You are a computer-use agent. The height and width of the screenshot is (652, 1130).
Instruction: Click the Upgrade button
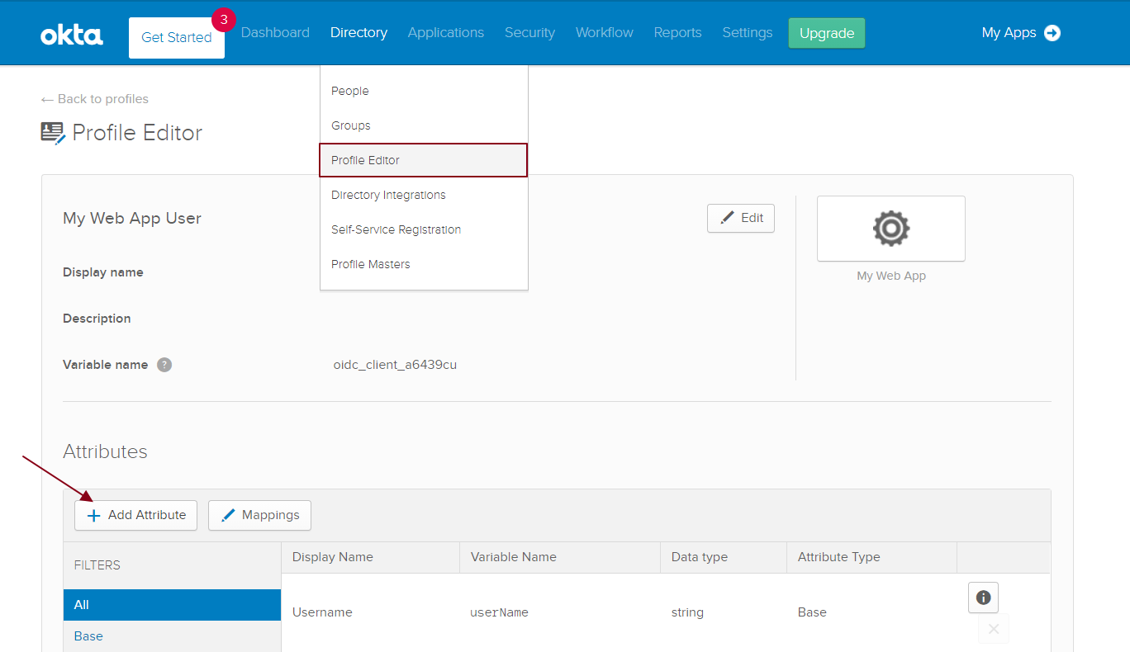(x=826, y=32)
